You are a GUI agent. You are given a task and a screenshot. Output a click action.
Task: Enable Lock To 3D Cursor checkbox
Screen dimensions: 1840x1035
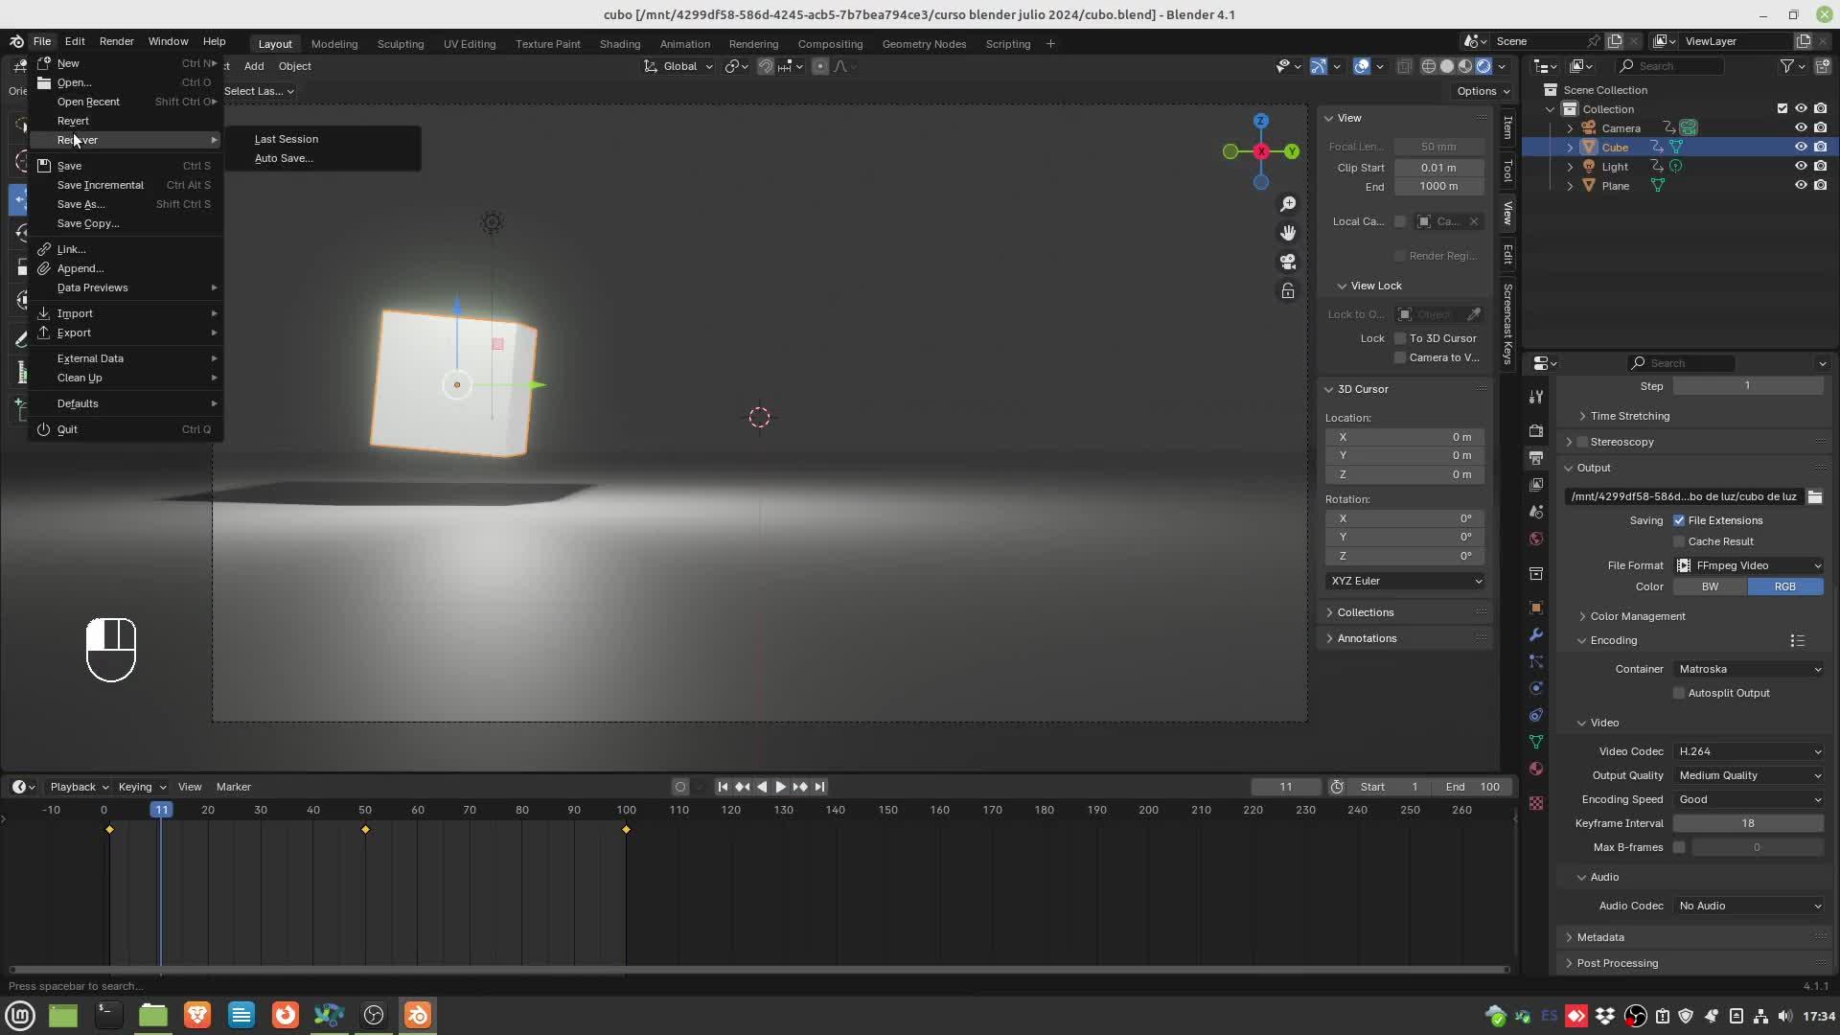[1400, 338]
